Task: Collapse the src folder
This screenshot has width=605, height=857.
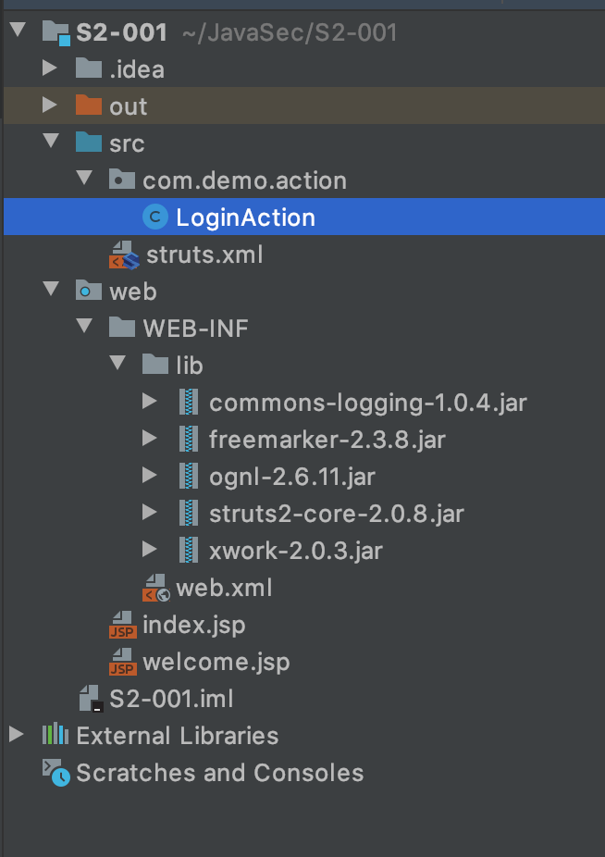Action: 50,143
